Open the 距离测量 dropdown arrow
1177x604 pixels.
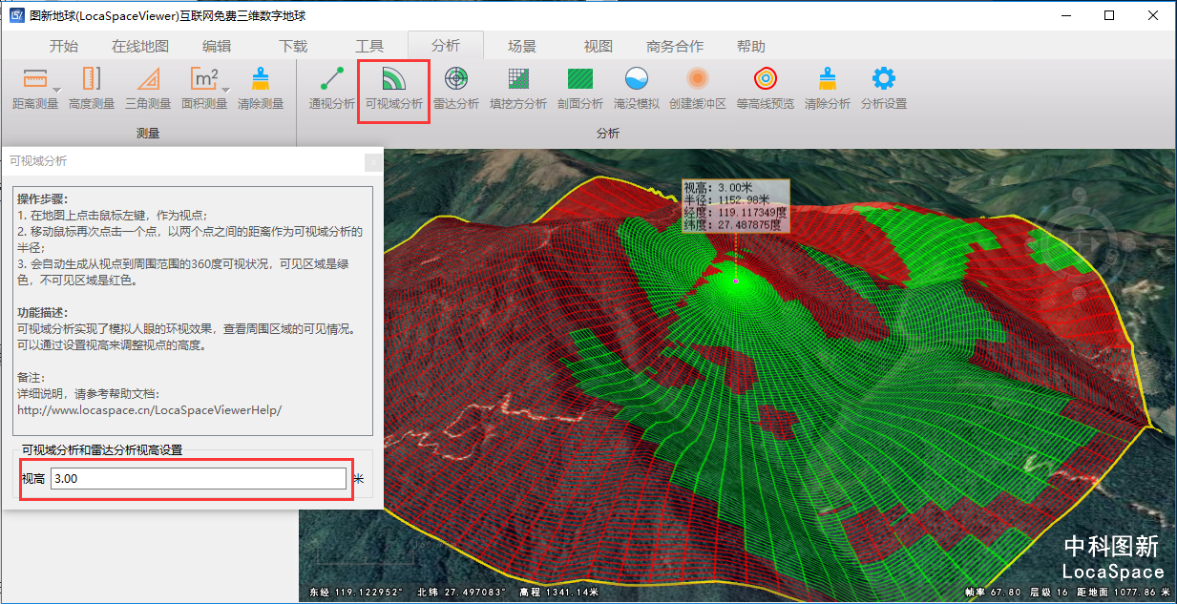coord(56,89)
